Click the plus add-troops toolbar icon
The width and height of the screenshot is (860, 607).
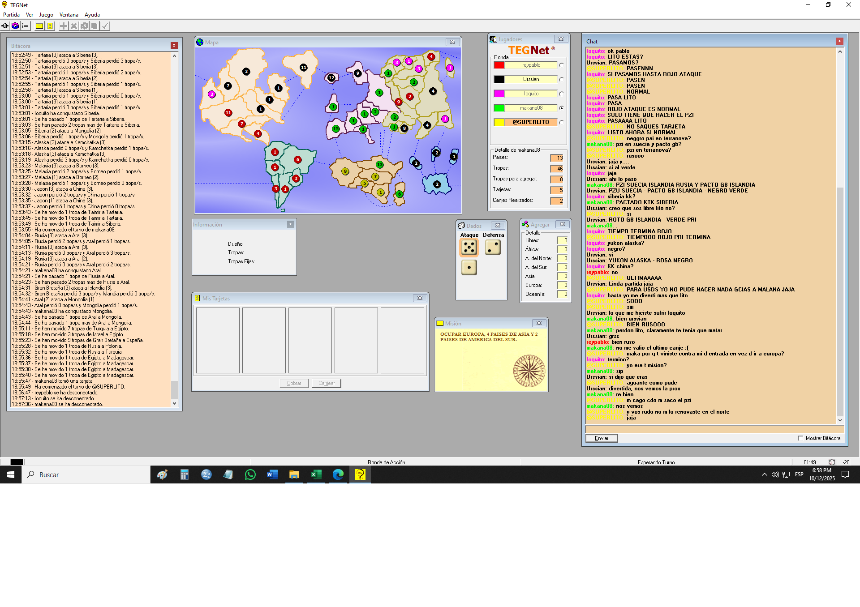[64, 26]
